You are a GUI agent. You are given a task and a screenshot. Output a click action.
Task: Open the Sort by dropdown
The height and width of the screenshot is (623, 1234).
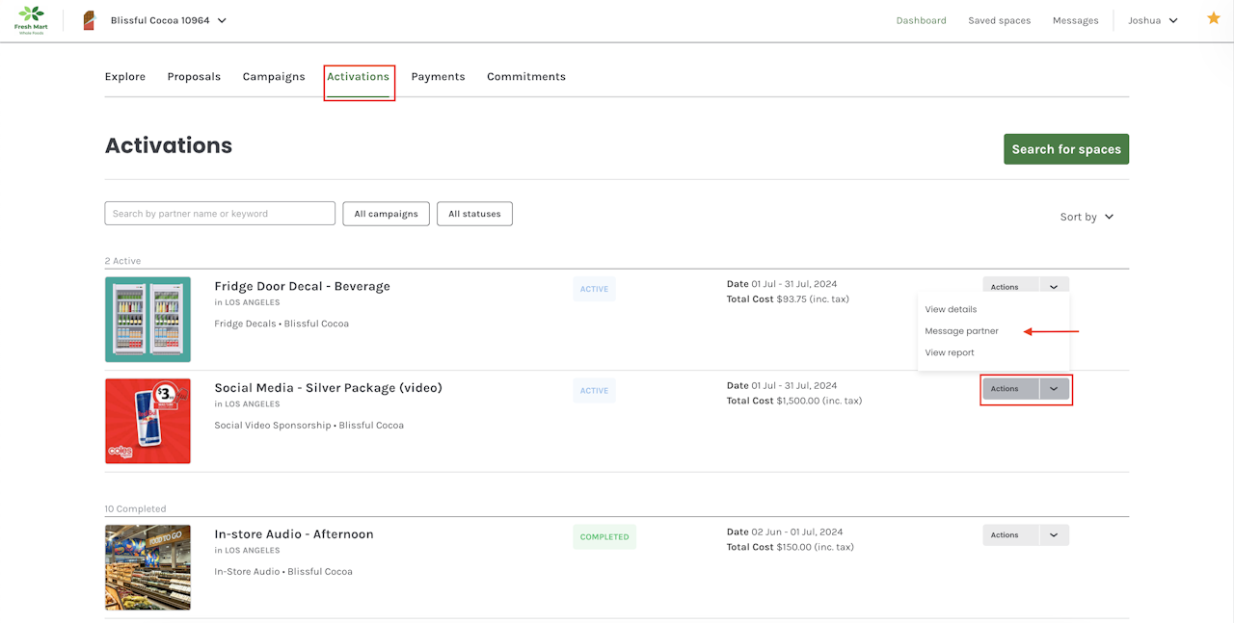1086,217
